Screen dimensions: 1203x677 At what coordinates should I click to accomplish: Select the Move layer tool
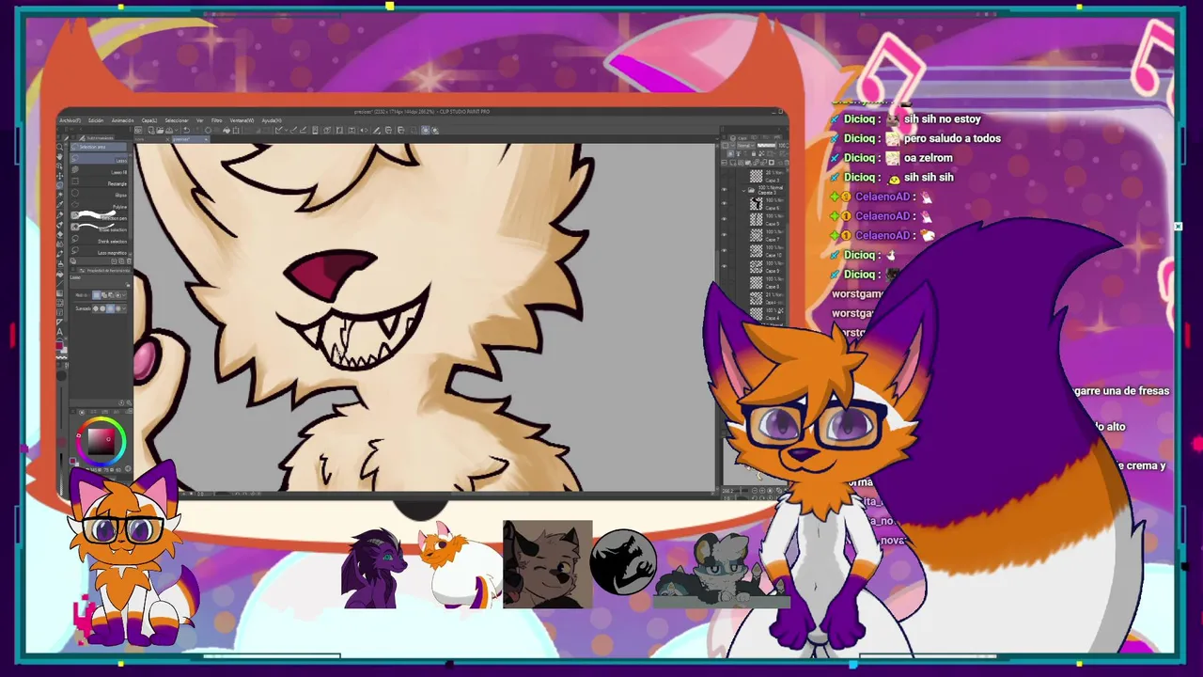[60, 176]
